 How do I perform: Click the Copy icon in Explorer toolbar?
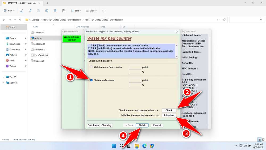point(30,11)
